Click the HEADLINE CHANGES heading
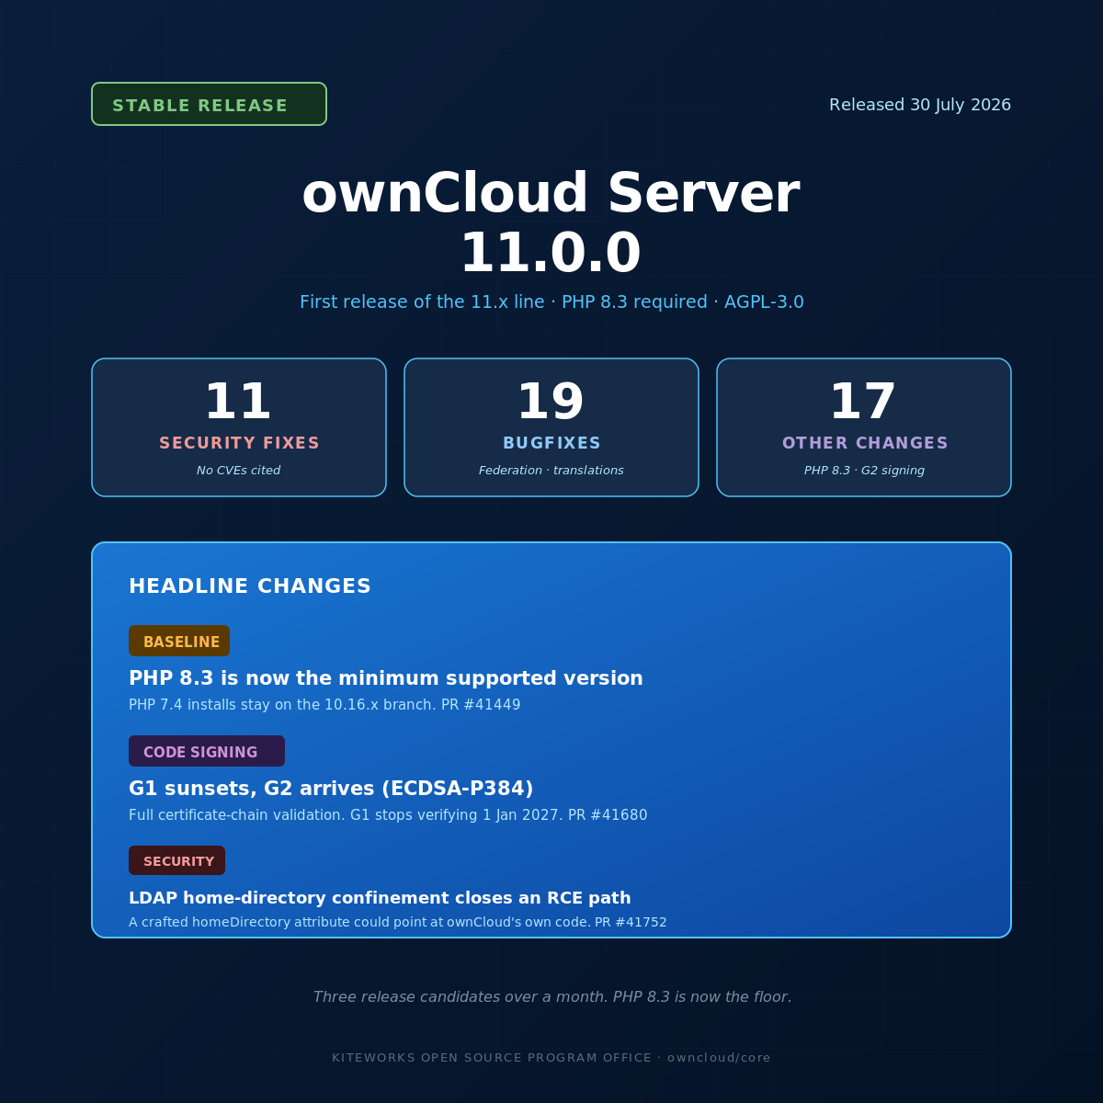The image size is (1103, 1103). tap(250, 586)
